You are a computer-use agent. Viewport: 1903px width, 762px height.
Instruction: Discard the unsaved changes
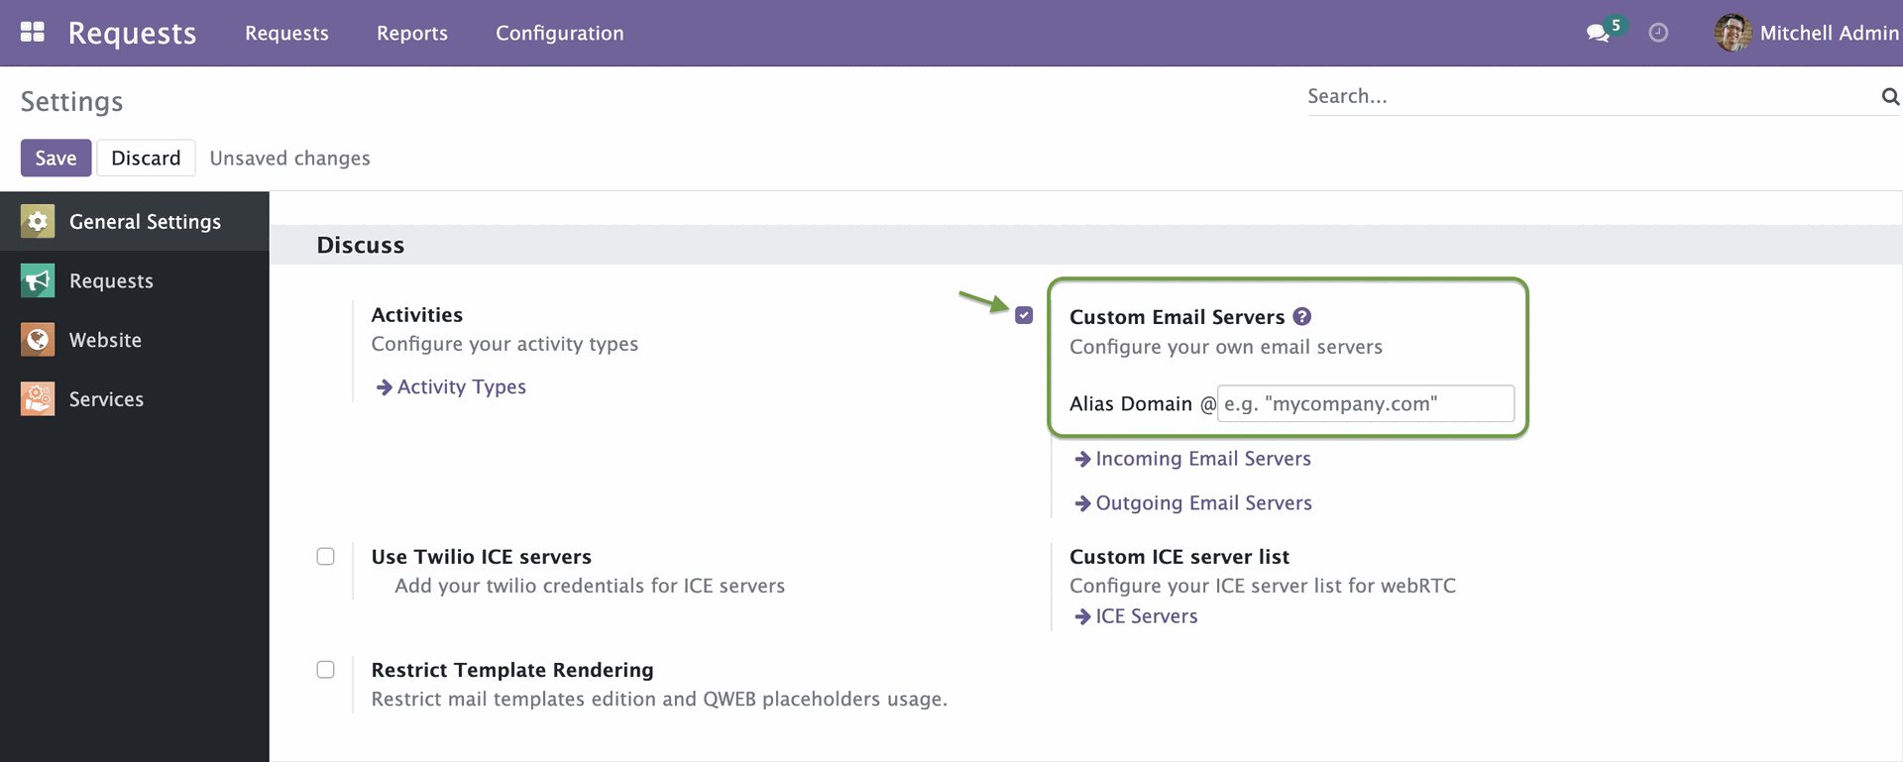pyautogui.click(x=146, y=158)
